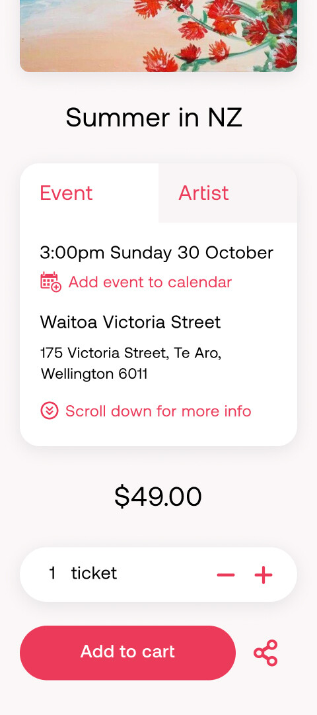The width and height of the screenshot is (317, 715).
Task: Click the ticket label in quantity selector
Action: [x=94, y=573]
